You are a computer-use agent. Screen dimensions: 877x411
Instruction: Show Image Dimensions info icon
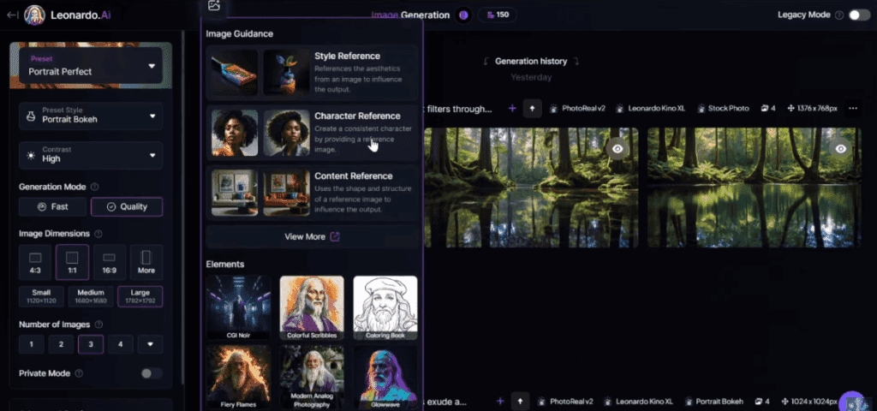[x=98, y=234]
